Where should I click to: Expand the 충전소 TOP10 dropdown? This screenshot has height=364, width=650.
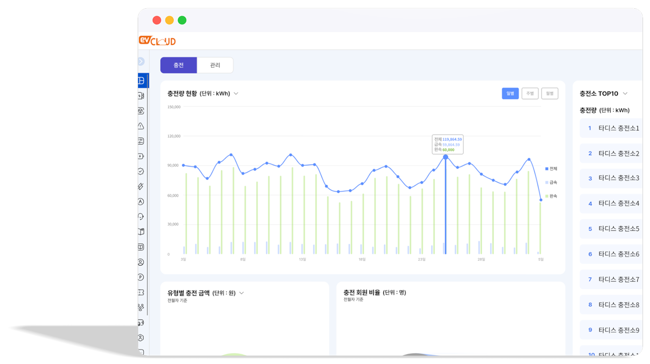click(625, 93)
